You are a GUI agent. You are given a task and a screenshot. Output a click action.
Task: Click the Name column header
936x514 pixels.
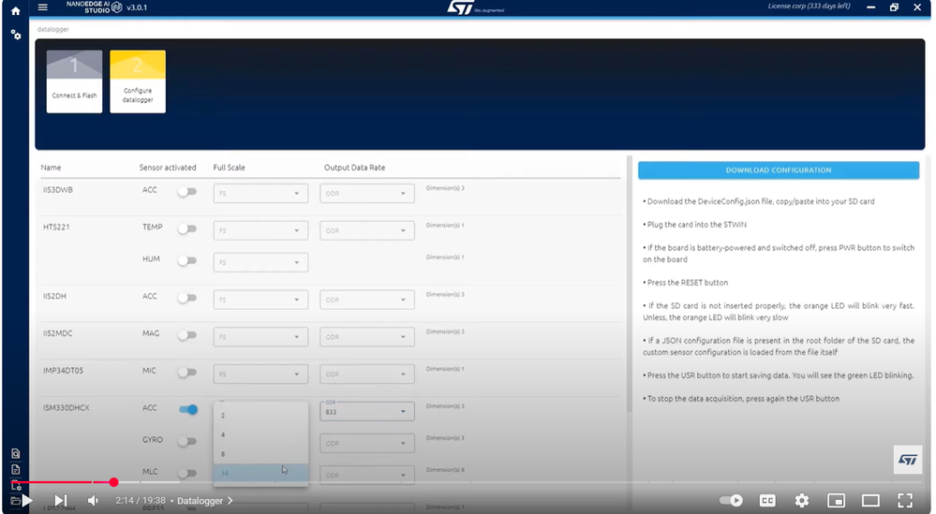coord(51,168)
